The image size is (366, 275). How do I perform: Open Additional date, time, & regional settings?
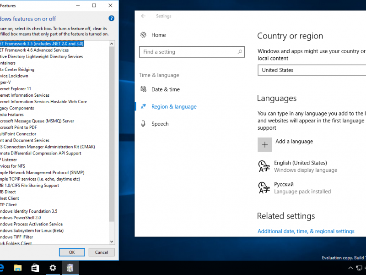306,231
